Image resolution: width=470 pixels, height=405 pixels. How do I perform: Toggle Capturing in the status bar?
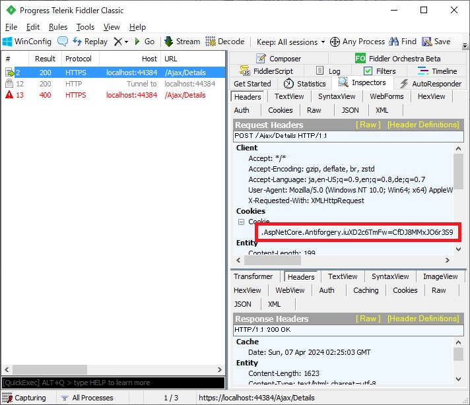coord(24,398)
